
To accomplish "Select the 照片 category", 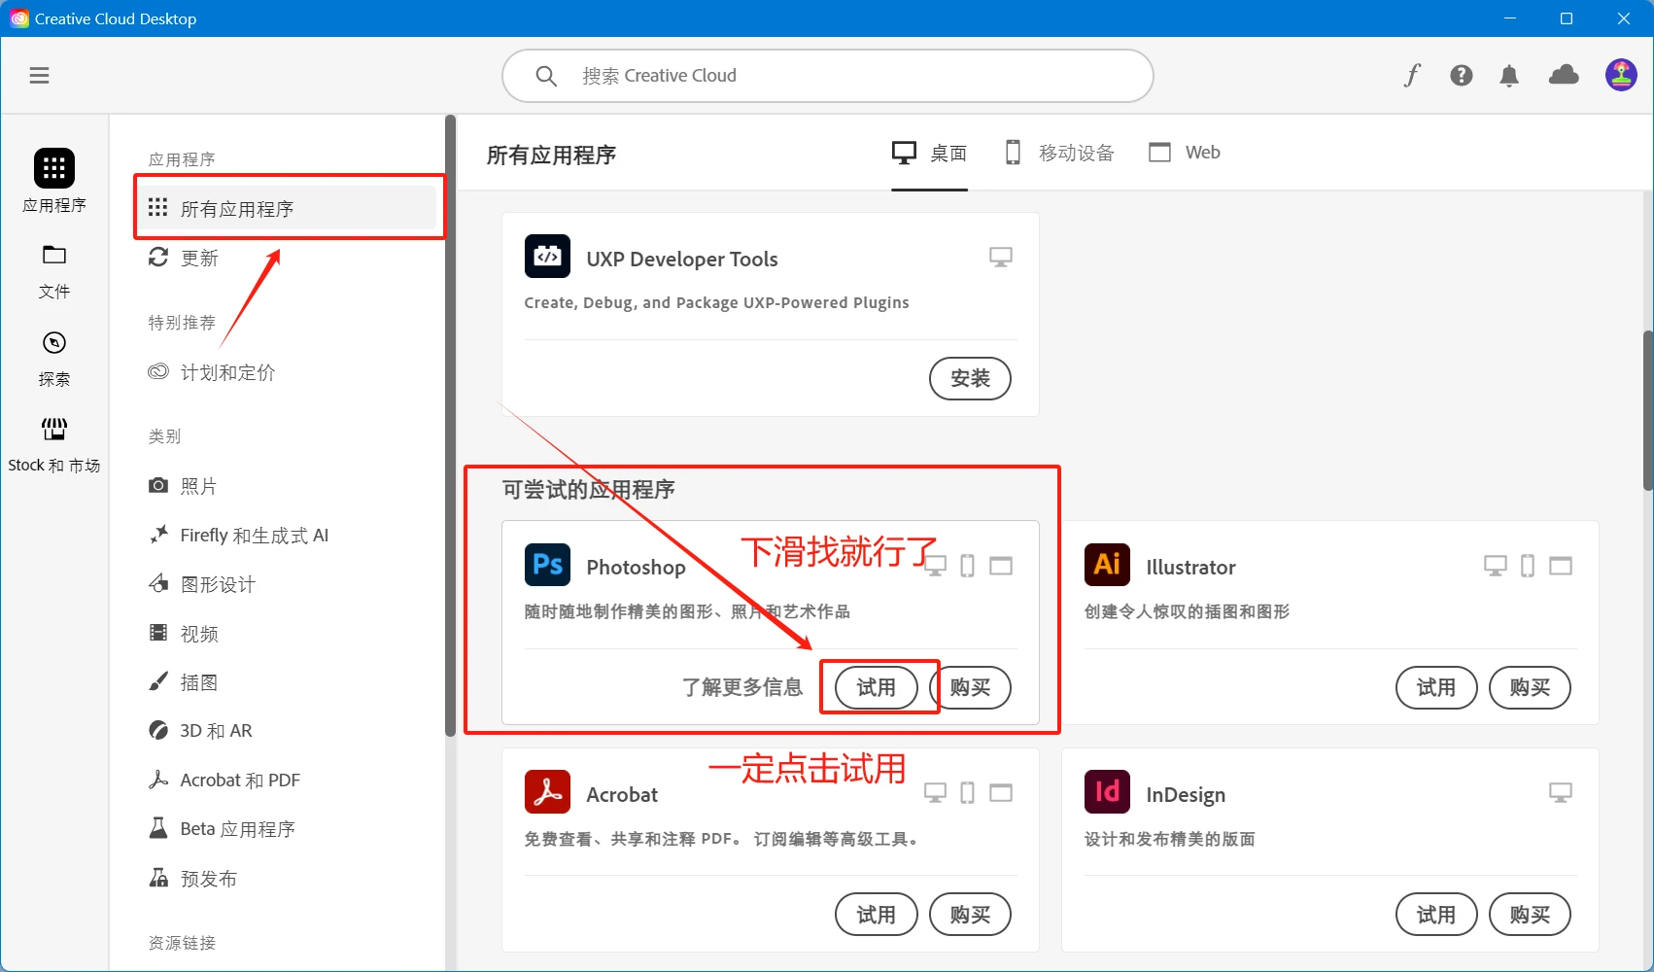I will [183, 486].
